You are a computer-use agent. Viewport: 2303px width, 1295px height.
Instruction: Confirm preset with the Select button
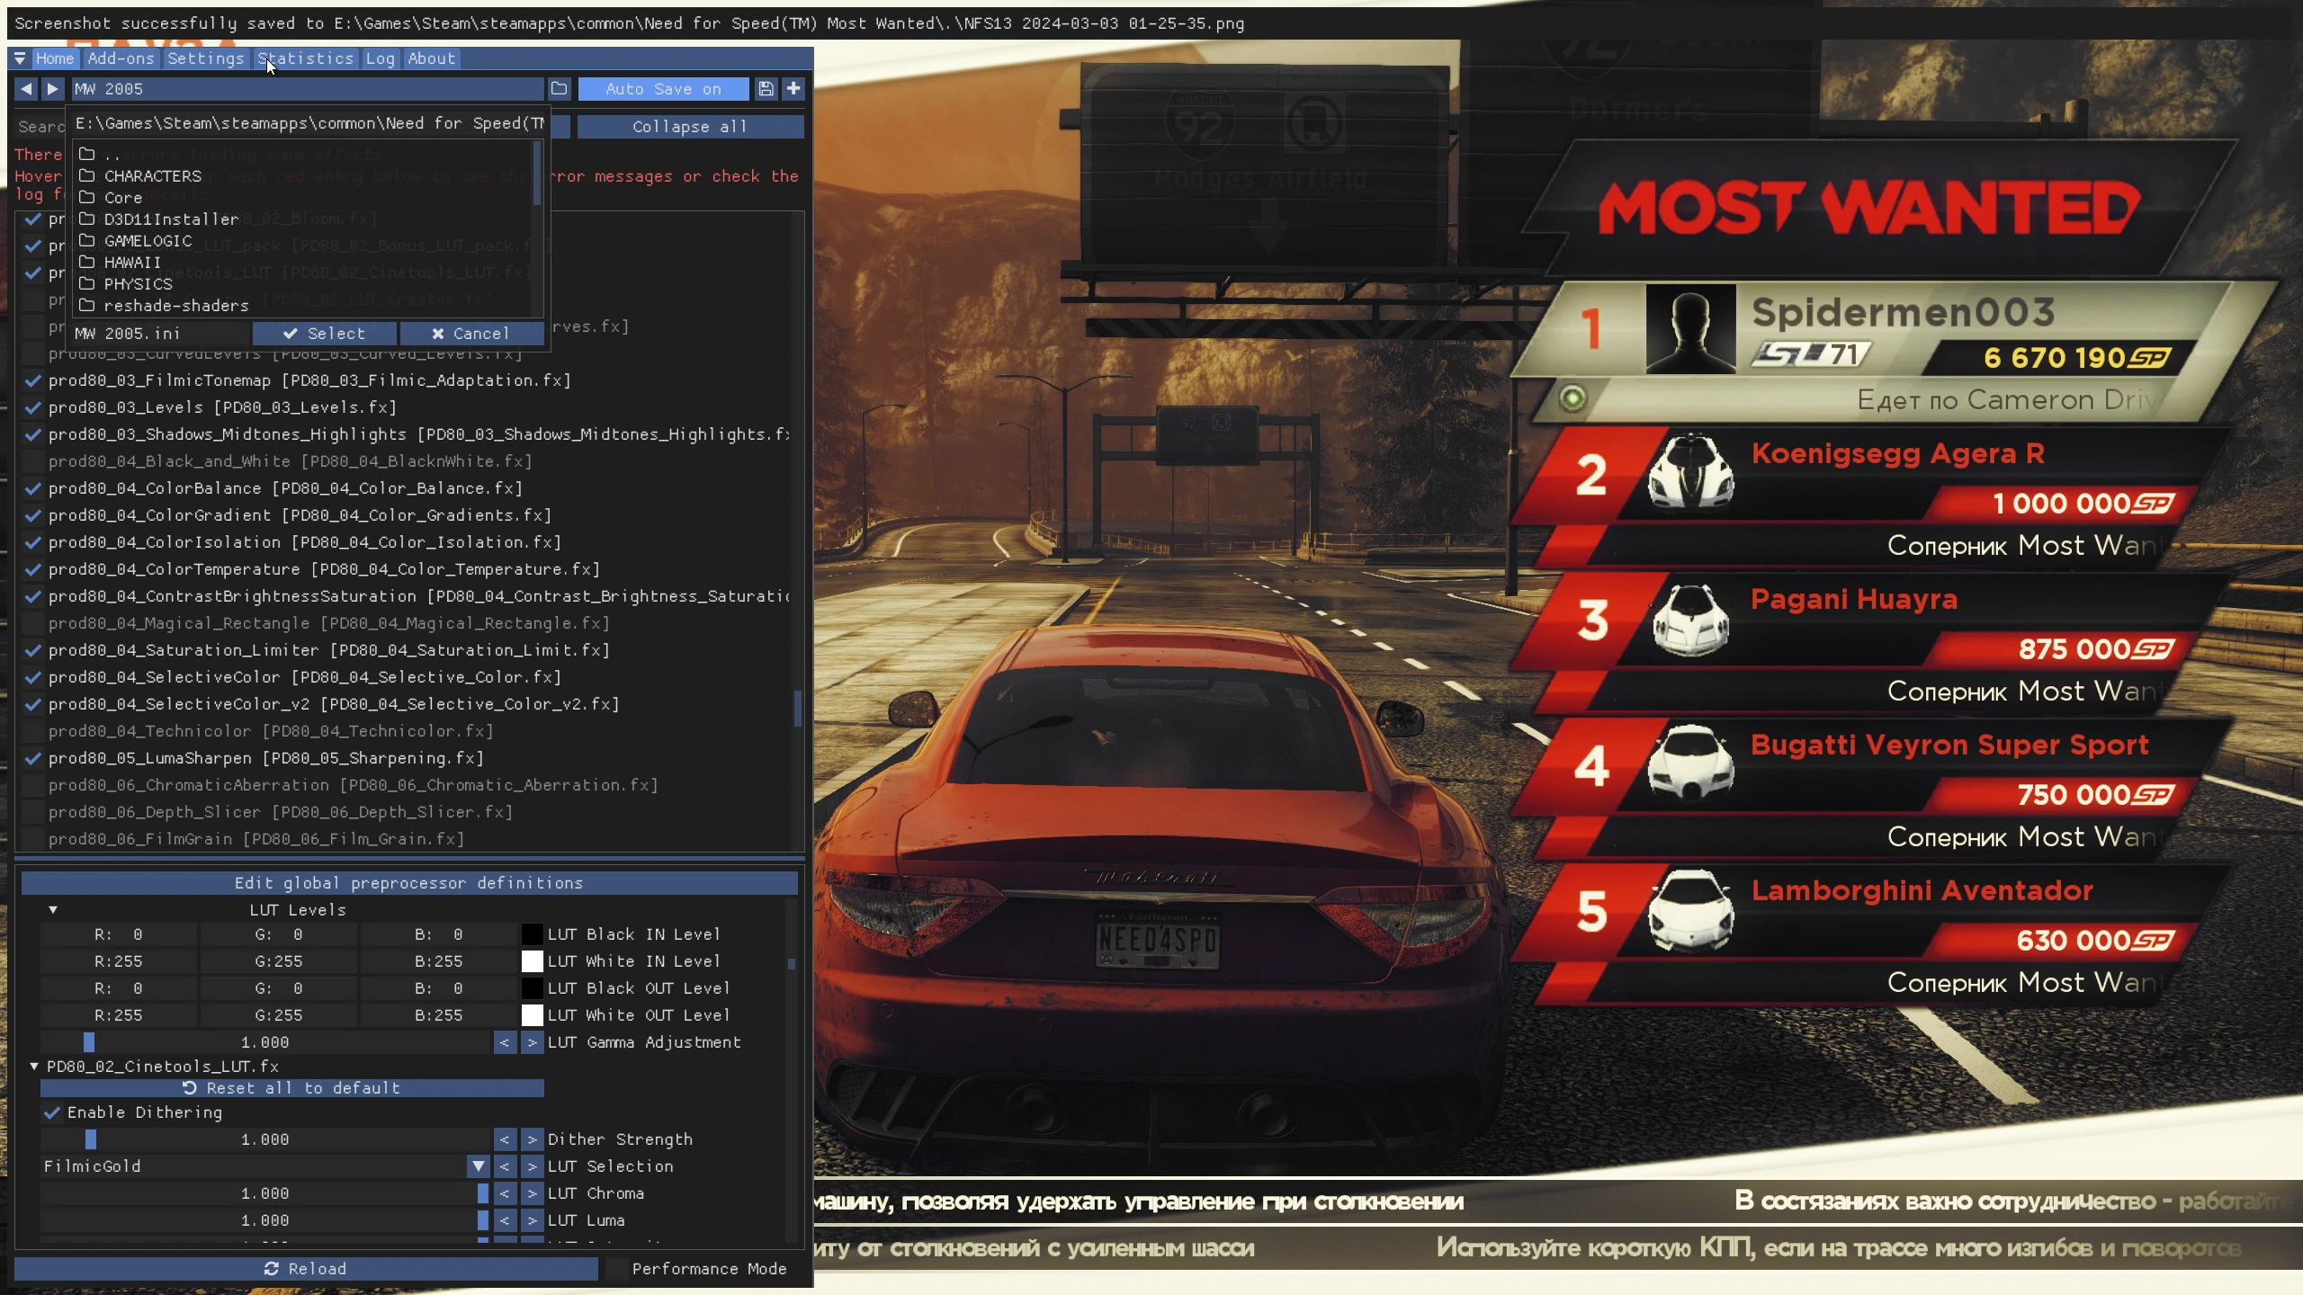(327, 334)
